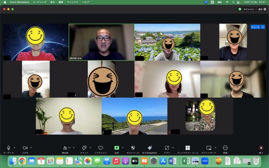Open the ブレイクアウトルーム breakout rooms icon
269x168 pixels.
pos(188,148)
